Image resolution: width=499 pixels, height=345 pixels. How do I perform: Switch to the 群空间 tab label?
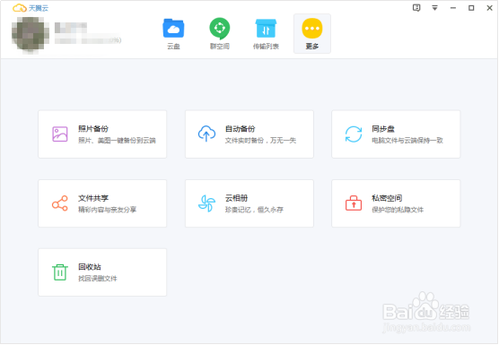[x=220, y=47]
